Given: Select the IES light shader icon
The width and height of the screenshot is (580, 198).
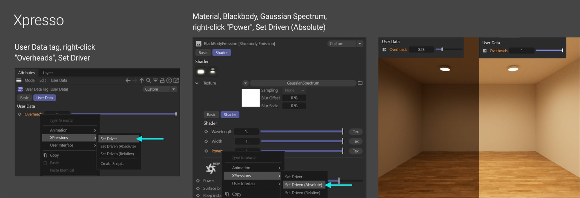Looking at the screenshot, I should (213, 71).
